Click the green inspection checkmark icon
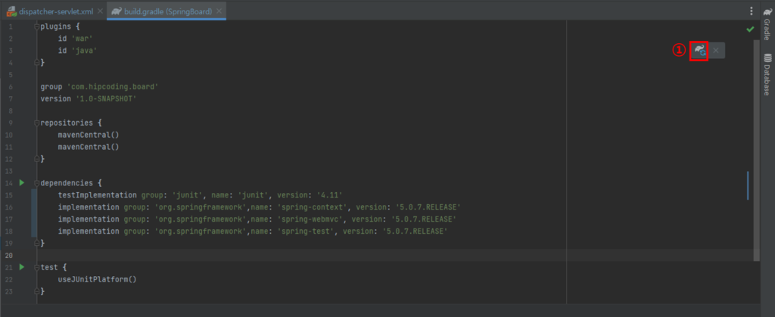Viewport: 775px width, 317px height. coord(749,29)
